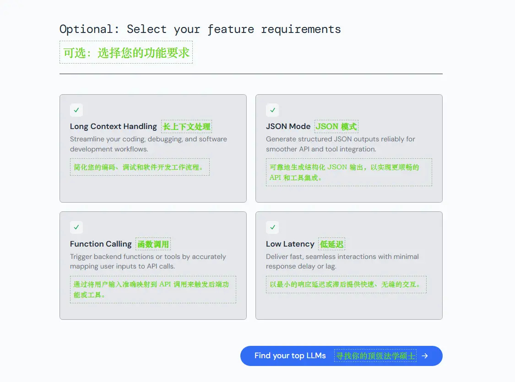Toggle the JSON Mode checkbox

point(272,110)
